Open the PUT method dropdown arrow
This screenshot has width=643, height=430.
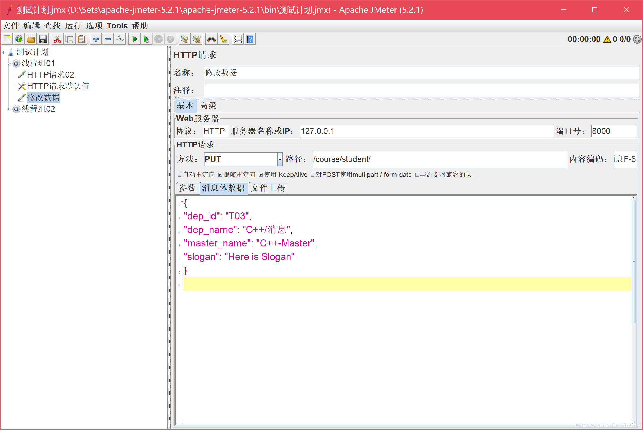pos(280,159)
